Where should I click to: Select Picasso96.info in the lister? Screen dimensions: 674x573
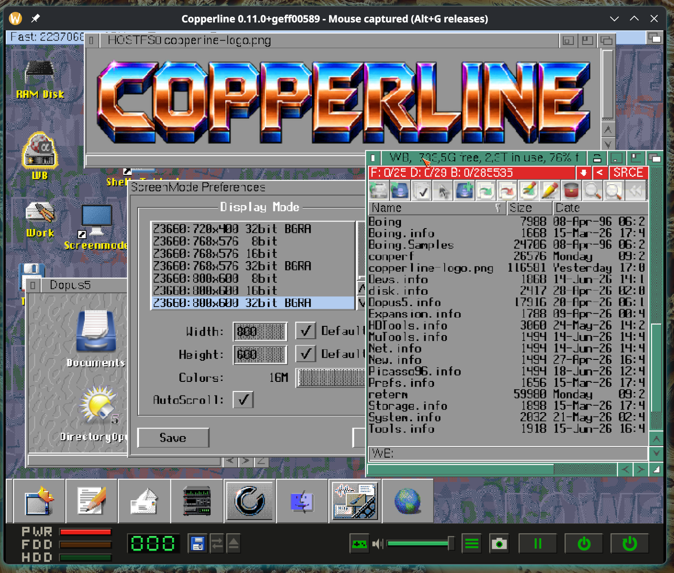click(x=508, y=371)
